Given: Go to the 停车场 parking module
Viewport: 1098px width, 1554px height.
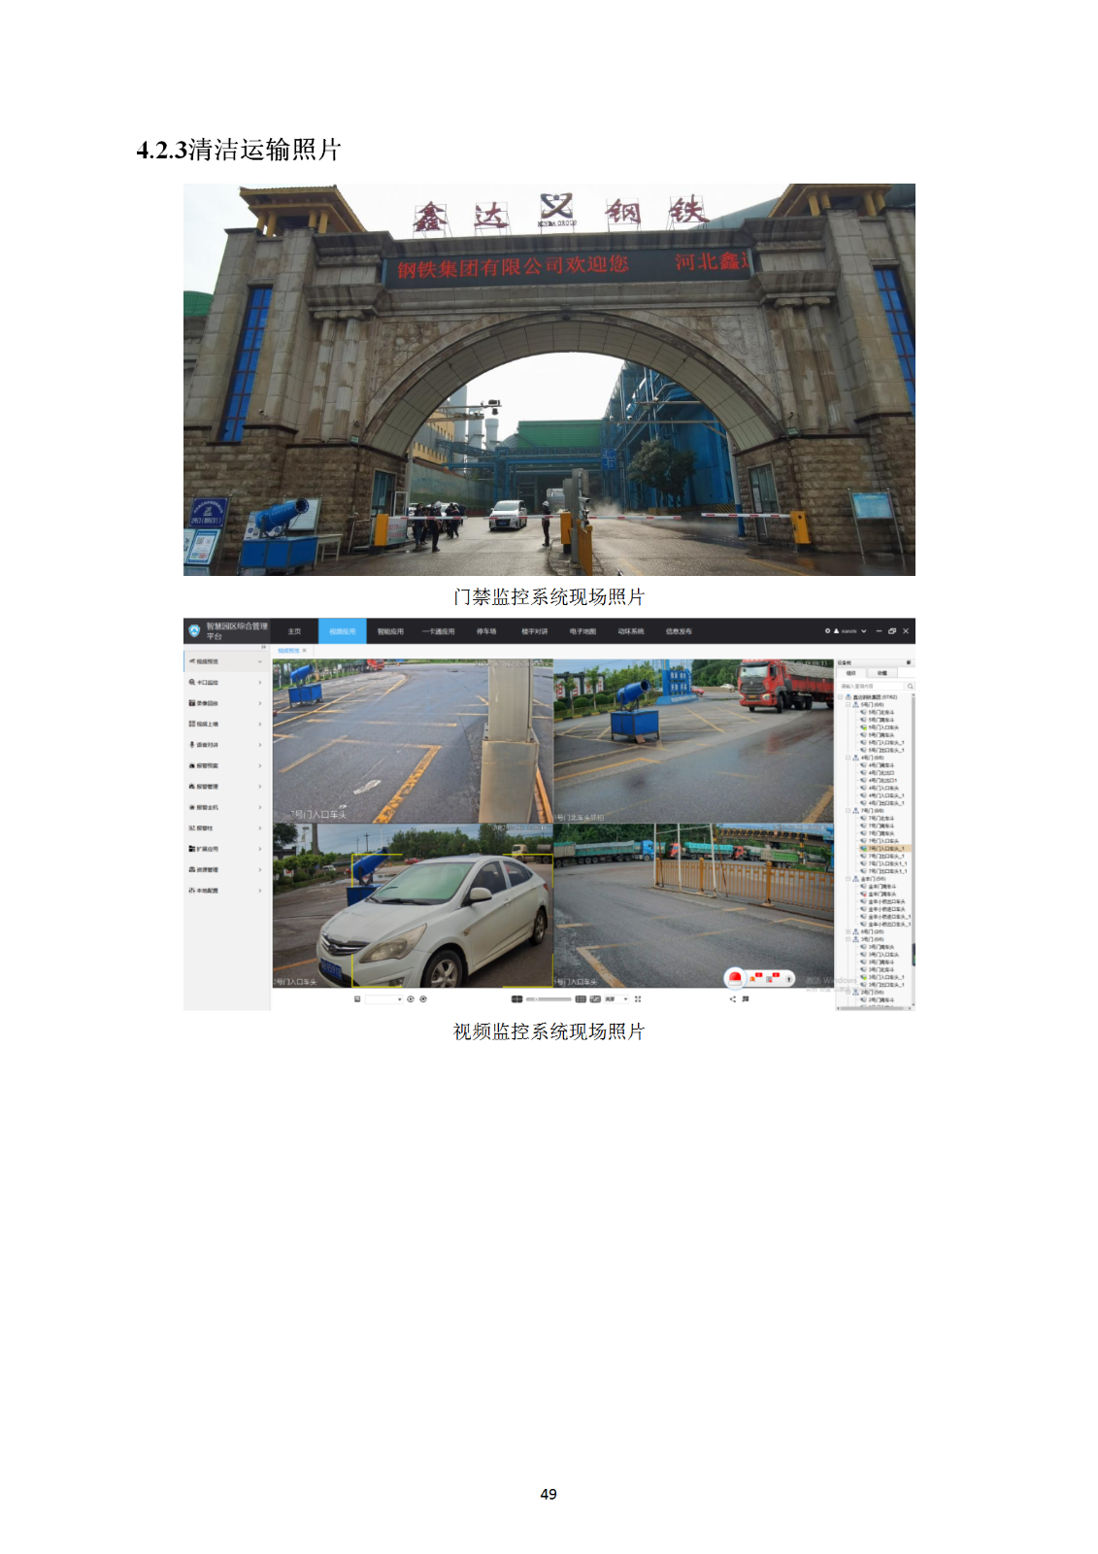Looking at the screenshot, I should pyautogui.click(x=486, y=631).
